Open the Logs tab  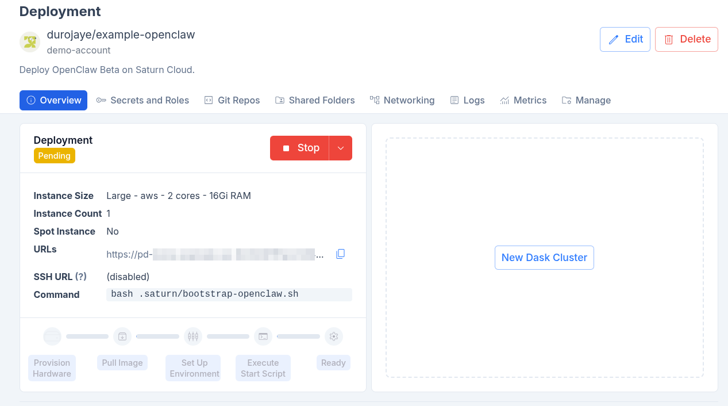tap(467, 100)
